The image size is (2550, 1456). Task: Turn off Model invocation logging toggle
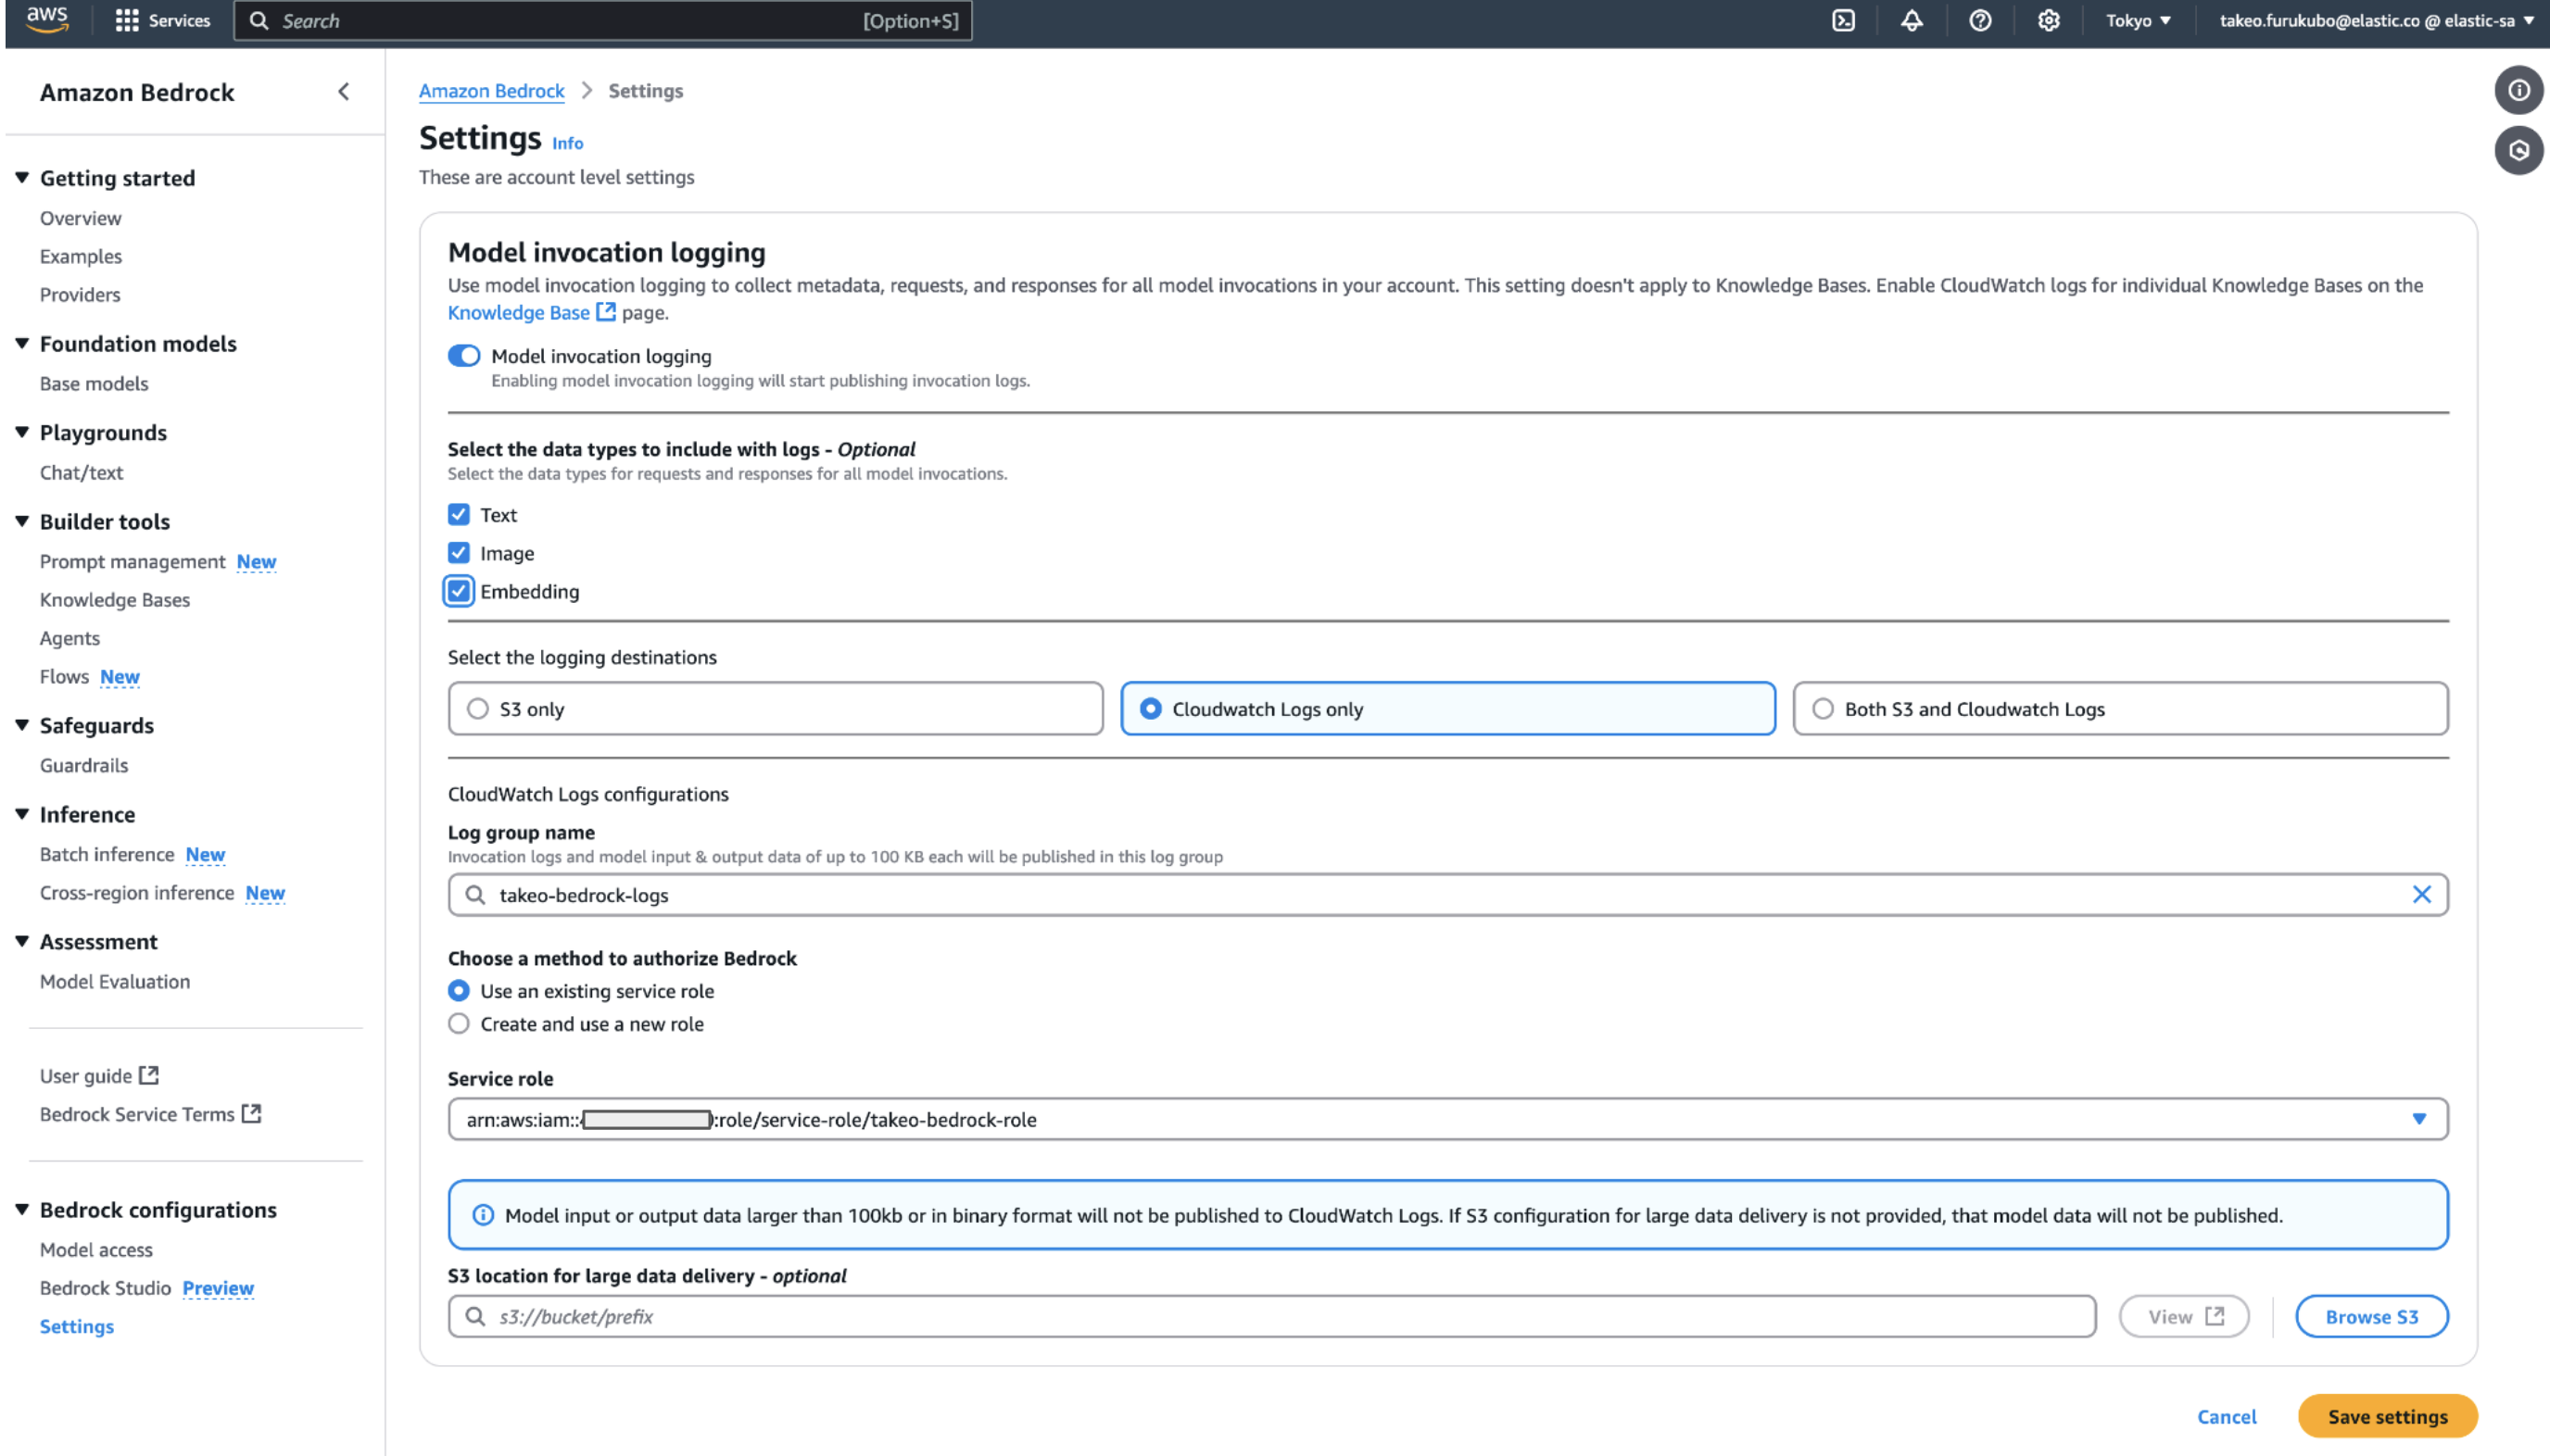[x=464, y=356]
